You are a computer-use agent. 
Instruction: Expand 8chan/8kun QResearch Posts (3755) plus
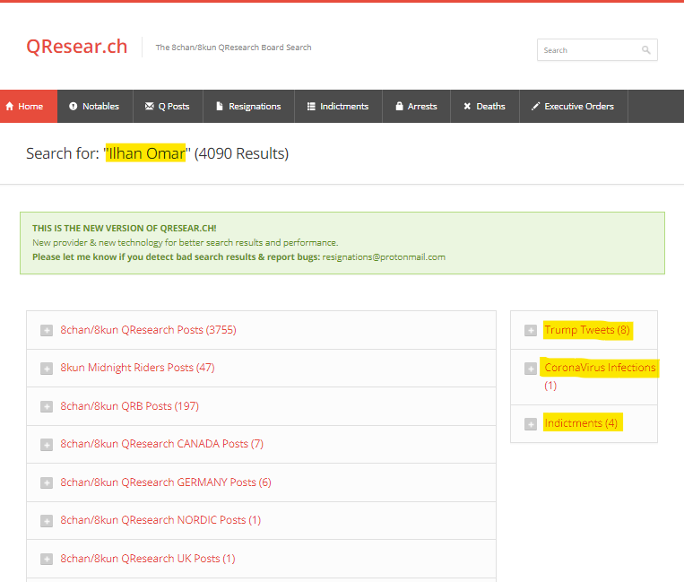(x=47, y=330)
